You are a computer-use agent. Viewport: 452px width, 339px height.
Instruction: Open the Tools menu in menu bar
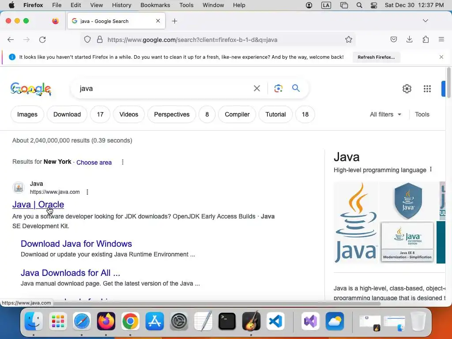pos(186,5)
